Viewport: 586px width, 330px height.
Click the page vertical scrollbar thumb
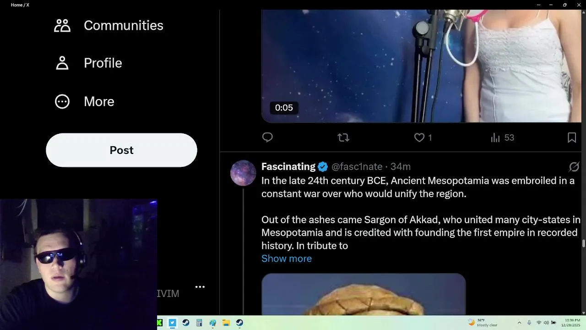[x=584, y=243]
